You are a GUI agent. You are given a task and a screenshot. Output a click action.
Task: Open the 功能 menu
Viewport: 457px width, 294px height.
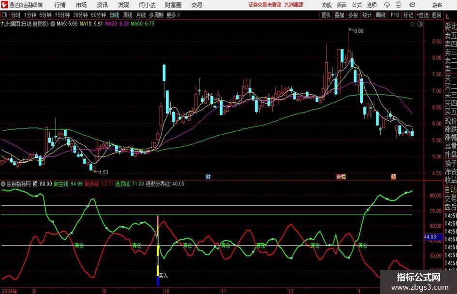pyautogui.click(x=327, y=5)
